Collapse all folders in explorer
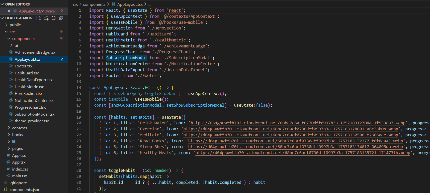The width and height of the screenshot is (430, 193). pos(61,18)
